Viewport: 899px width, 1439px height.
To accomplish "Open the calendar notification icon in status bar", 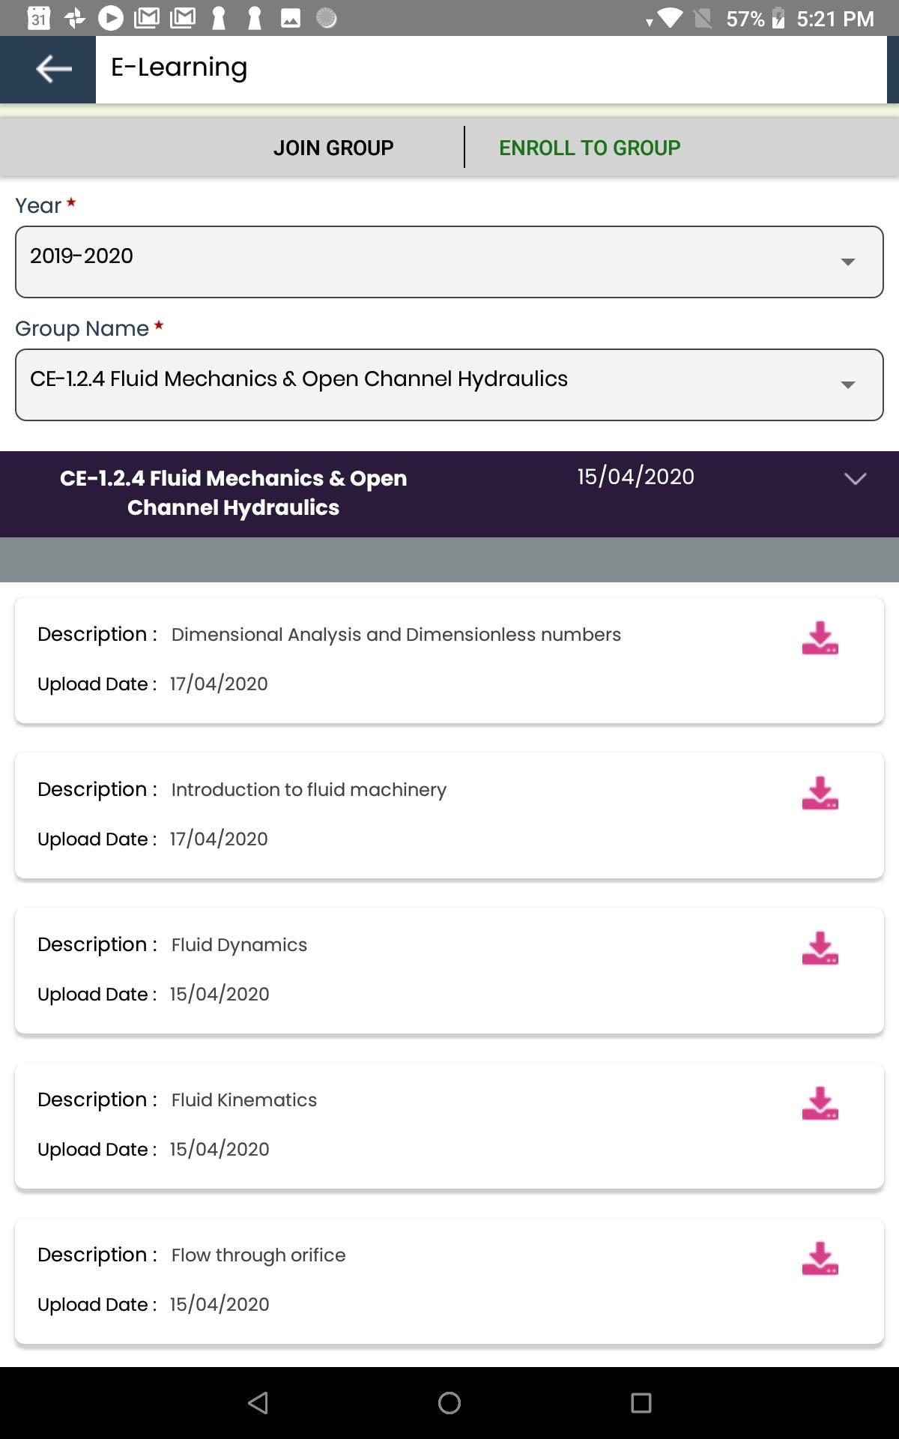I will [39, 18].
